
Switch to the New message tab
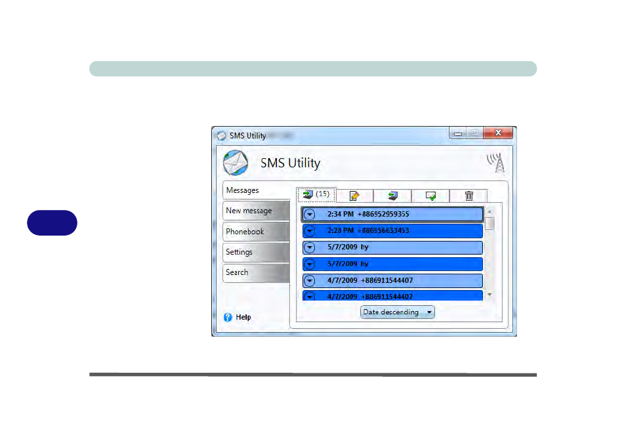[x=249, y=211]
